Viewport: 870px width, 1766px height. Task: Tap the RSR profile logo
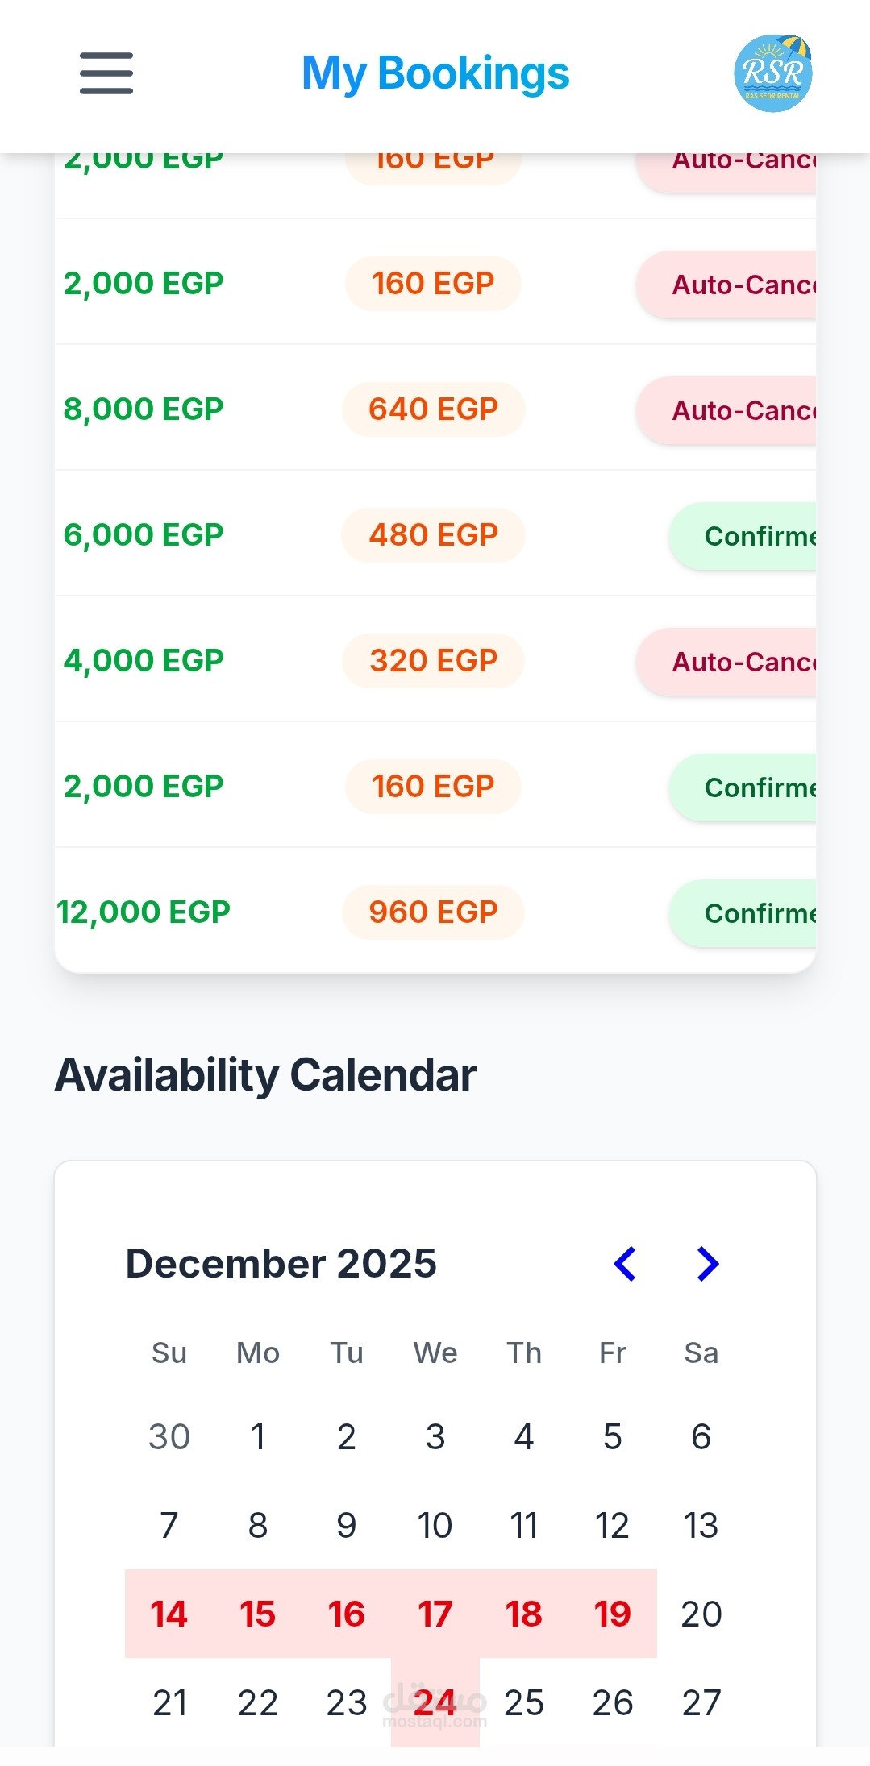(772, 73)
